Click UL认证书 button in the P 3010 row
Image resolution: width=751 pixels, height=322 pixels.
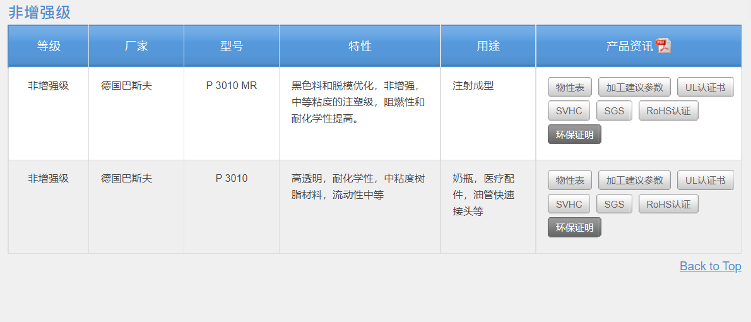tap(705, 180)
